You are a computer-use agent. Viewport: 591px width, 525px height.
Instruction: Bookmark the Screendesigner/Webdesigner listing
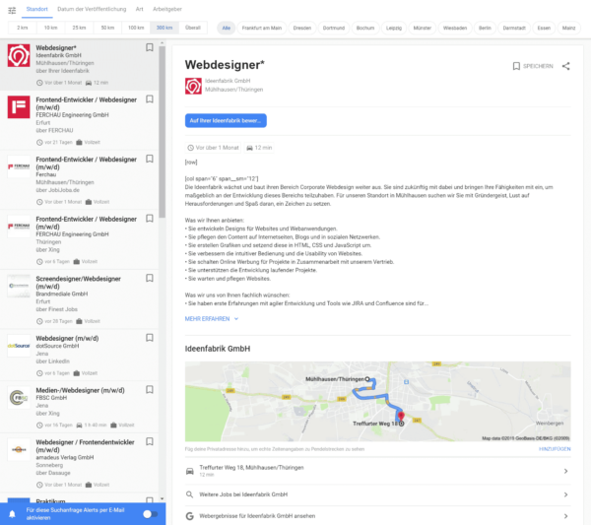click(x=149, y=279)
